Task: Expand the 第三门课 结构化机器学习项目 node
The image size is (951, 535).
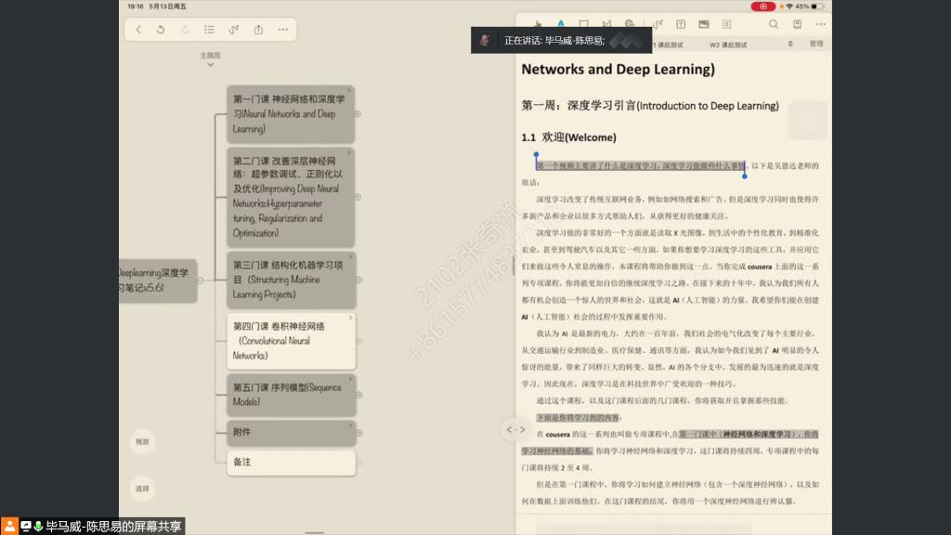Action: pyautogui.click(x=358, y=280)
